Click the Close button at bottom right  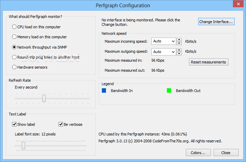[226, 153]
